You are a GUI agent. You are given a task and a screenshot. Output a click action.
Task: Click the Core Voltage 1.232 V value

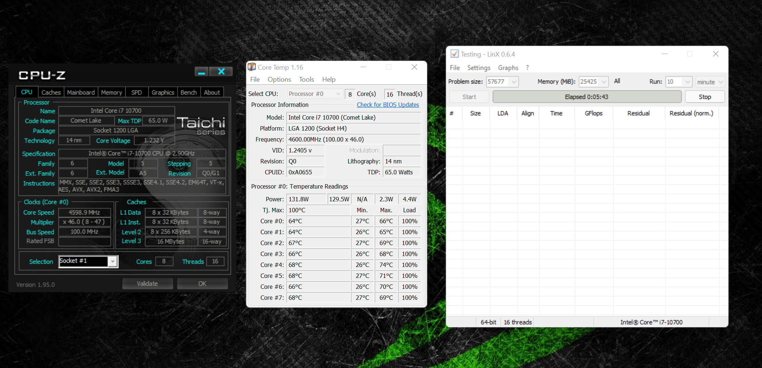point(154,140)
